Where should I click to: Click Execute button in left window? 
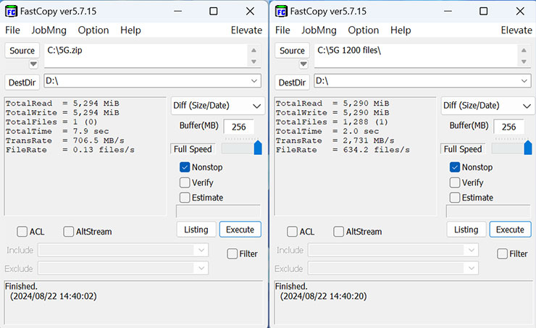click(240, 230)
